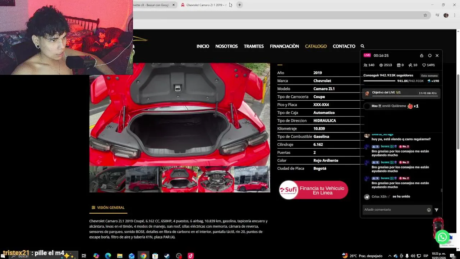Open the NOSOTROS menu item
Image resolution: width=460 pixels, height=259 pixels.
226,46
